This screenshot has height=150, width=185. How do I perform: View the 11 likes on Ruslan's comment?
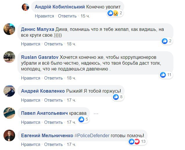[166, 75]
